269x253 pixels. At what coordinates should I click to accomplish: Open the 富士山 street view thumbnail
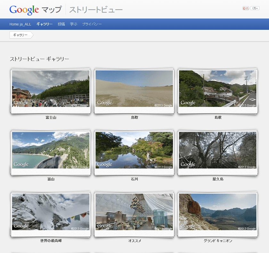51,89
